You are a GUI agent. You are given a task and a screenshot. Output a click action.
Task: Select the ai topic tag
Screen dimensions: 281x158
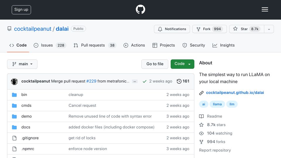pos(204,104)
